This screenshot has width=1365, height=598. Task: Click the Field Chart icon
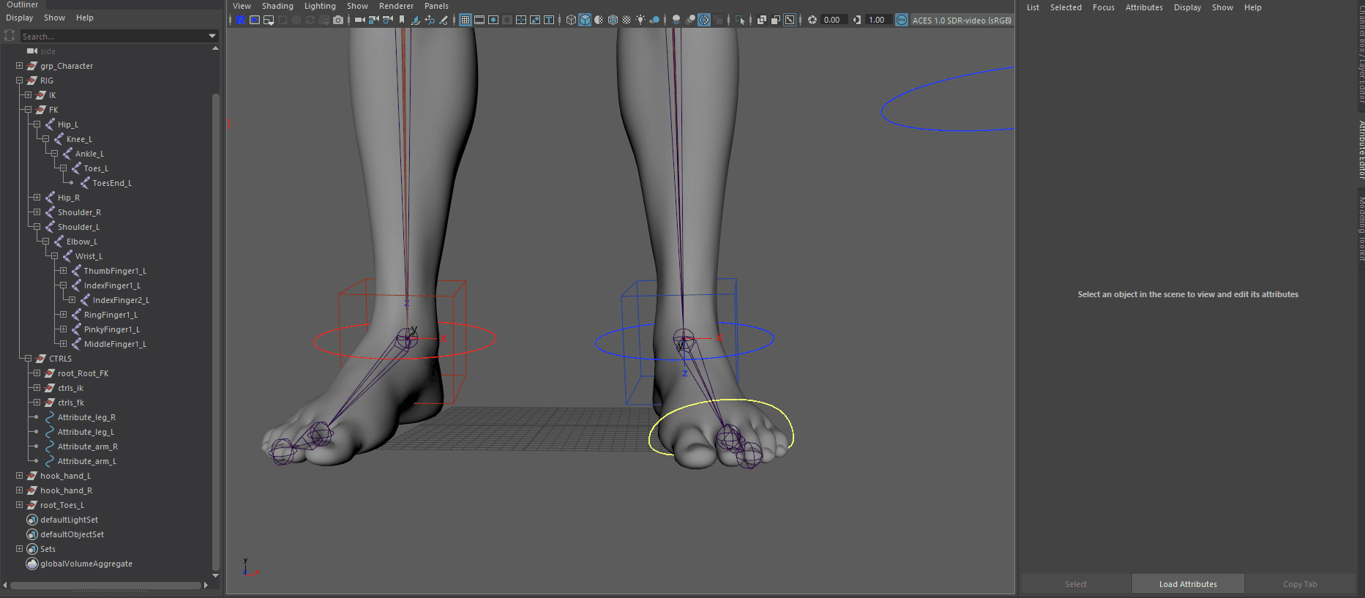(521, 20)
